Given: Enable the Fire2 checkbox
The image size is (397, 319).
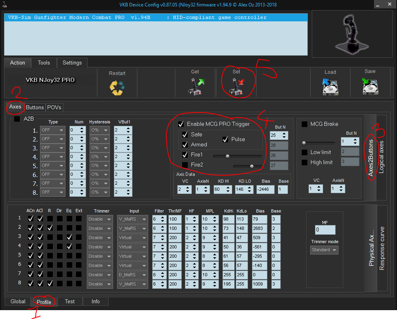Looking at the screenshot, I should (x=185, y=165).
